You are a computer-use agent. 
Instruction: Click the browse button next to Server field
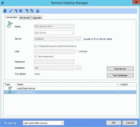(x=78, y=39)
